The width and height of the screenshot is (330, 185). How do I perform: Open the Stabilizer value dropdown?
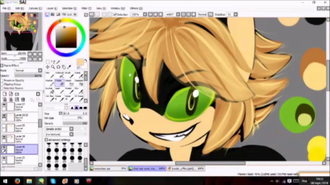coord(235,14)
